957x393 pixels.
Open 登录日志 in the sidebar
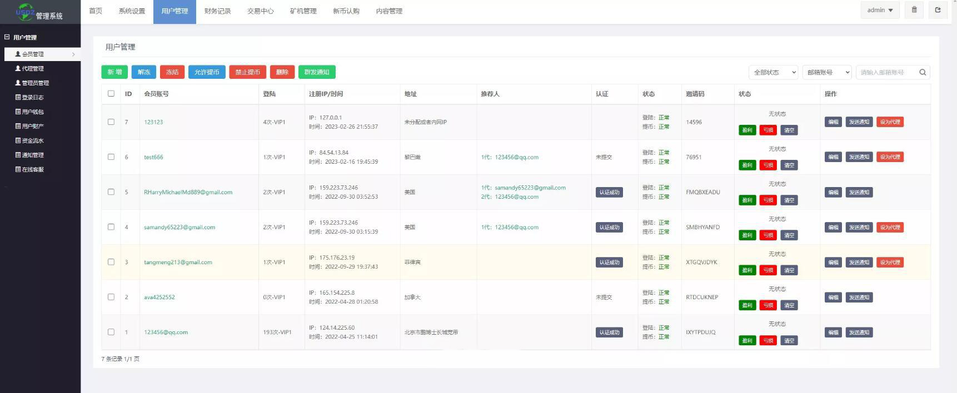(x=32, y=98)
